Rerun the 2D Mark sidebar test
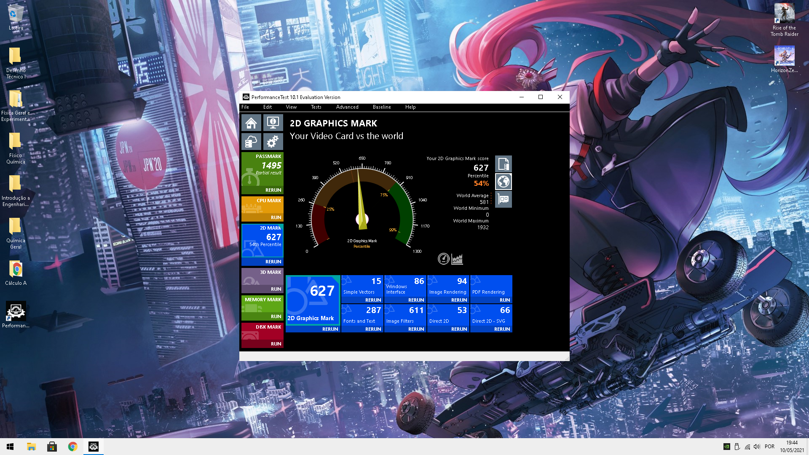This screenshot has width=809, height=455. point(273,262)
